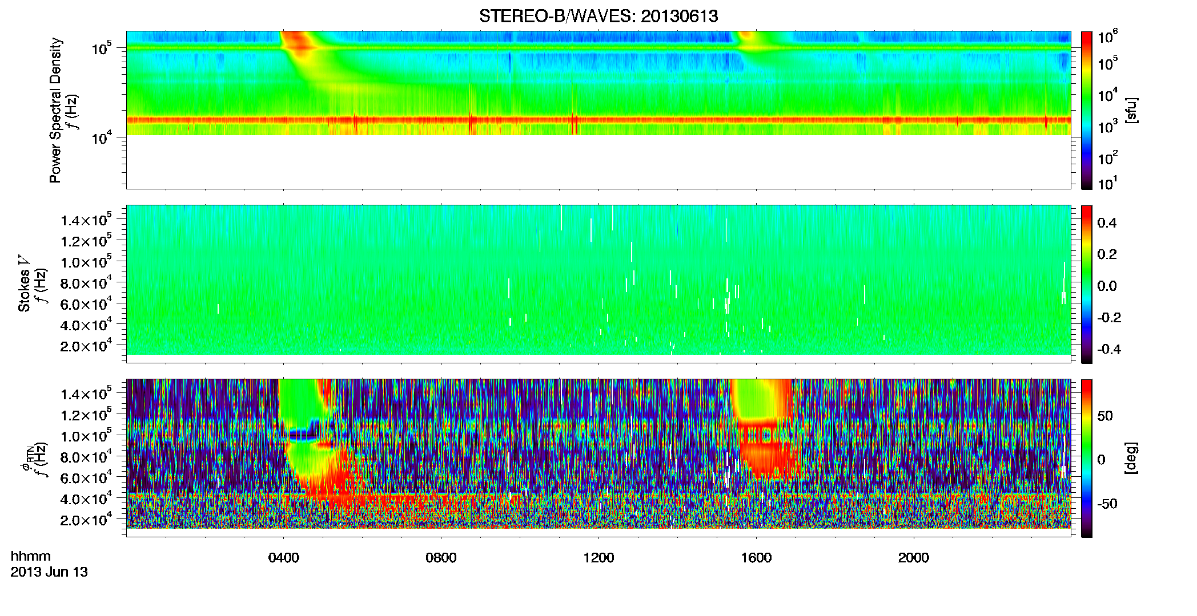Click the sfu power spectral density color bar
Screen dimensions: 1197x616
pyautogui.click(x=1087, y=110)
